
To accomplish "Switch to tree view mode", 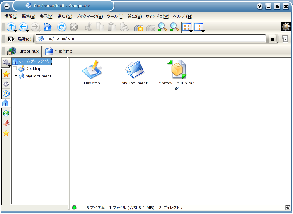I will 198,27.
